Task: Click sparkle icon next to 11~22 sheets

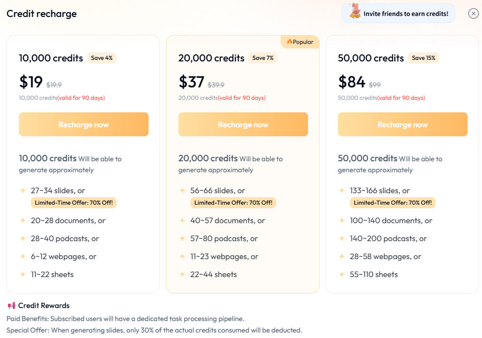Action: (22, 274)
